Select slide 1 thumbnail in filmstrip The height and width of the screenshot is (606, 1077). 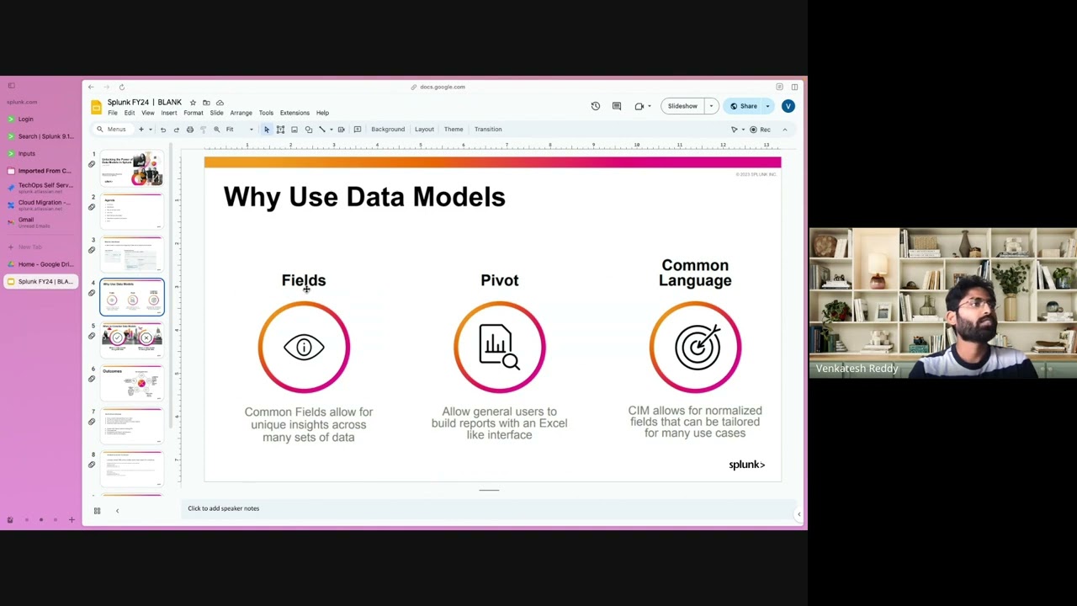click(x=132, y=168)
